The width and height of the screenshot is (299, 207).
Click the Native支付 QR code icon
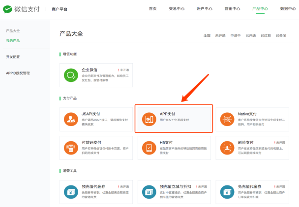(x=227, y=119)
